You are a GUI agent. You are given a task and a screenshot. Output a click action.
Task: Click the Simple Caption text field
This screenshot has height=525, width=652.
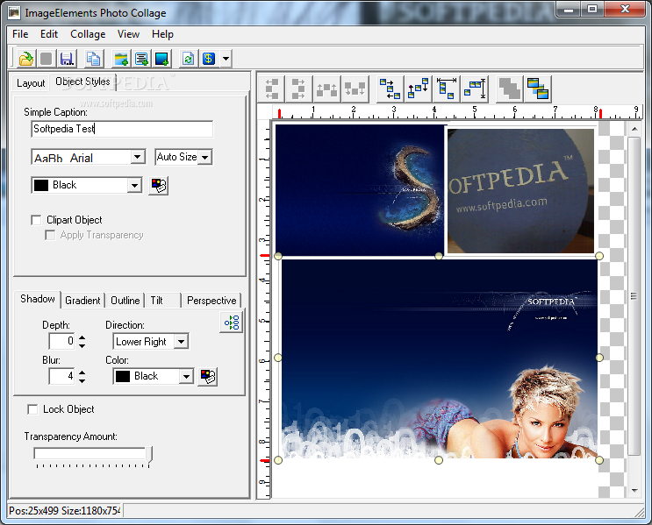(x=122, y=129)
